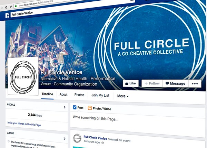207x148 pixels.
Task: Follow the Full Circle Venice page
Action: click(x=152, y=83)
